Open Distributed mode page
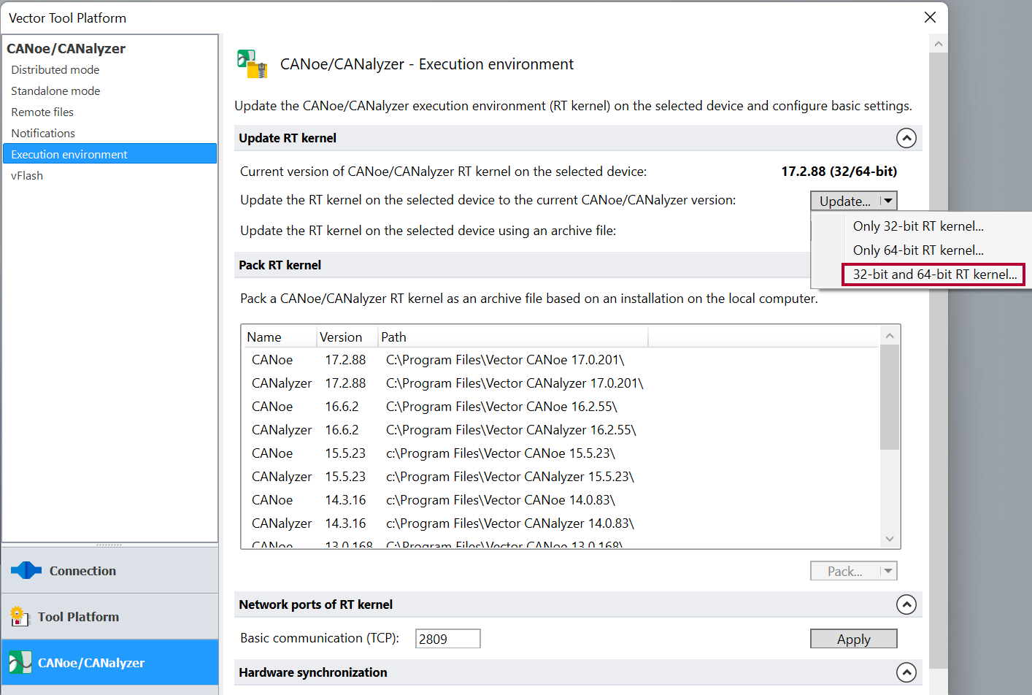The height and width of the screenshot is (695, 1032). tap(55, 69)
